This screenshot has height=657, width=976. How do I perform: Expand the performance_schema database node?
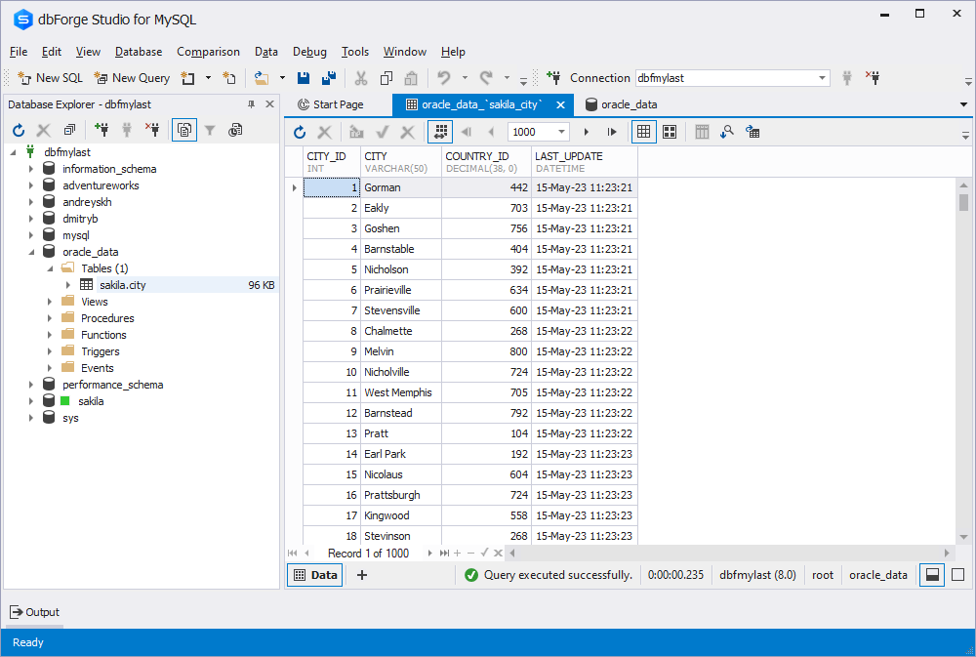(31, 385)
